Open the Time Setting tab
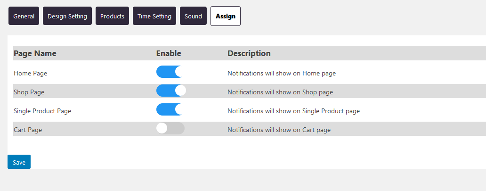 (x=154, y=16)
